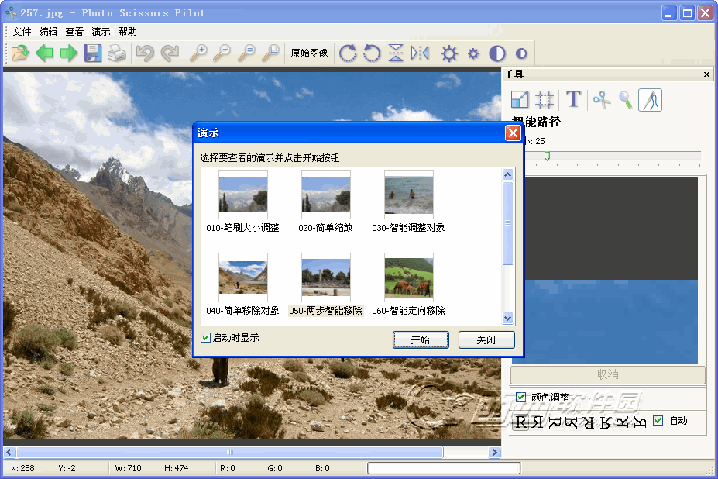This screenshot has height=479, width=718.
Task: Select demo 020-简单缩放 thumbnail
Action: coord(325,195)
